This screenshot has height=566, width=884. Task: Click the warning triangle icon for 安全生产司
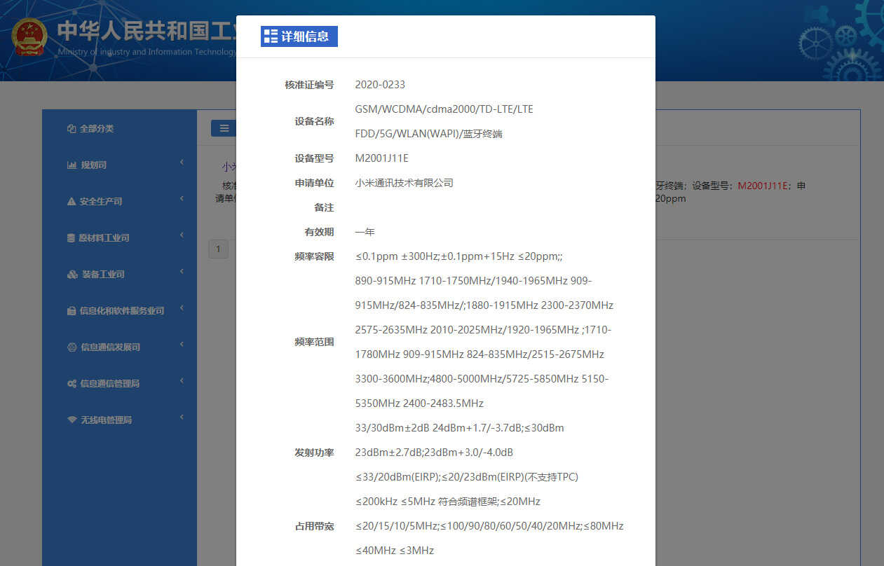(x=72, y=202)
